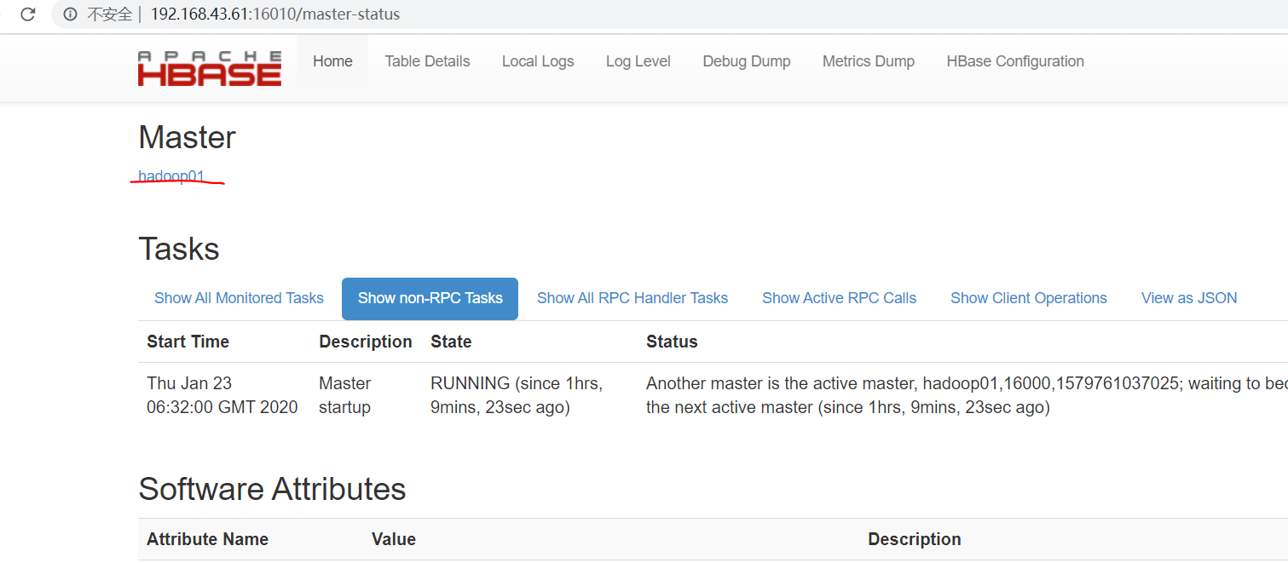
Task: Switch to Show All Monitored Tasks tab
Action: pyautogui.click(x=239, y=298)
